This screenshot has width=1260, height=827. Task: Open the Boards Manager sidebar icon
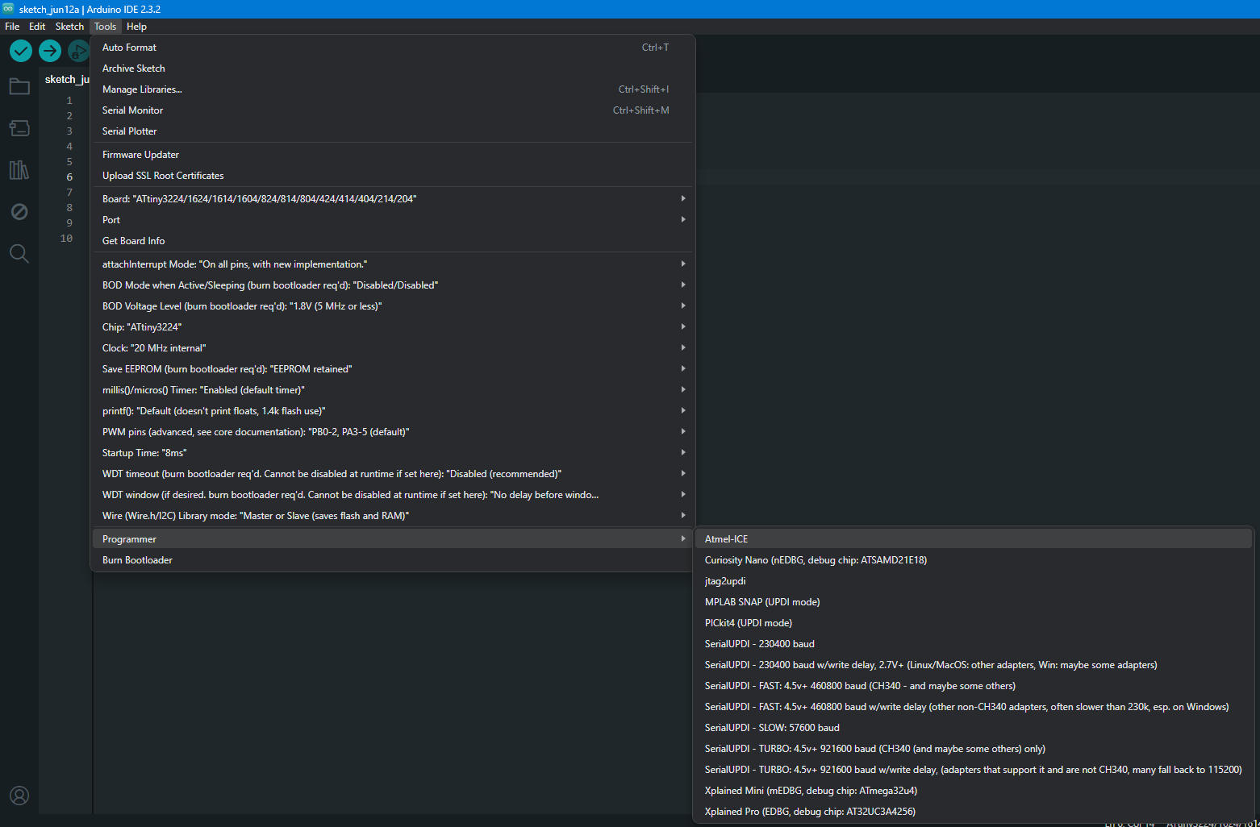[19, 128]
